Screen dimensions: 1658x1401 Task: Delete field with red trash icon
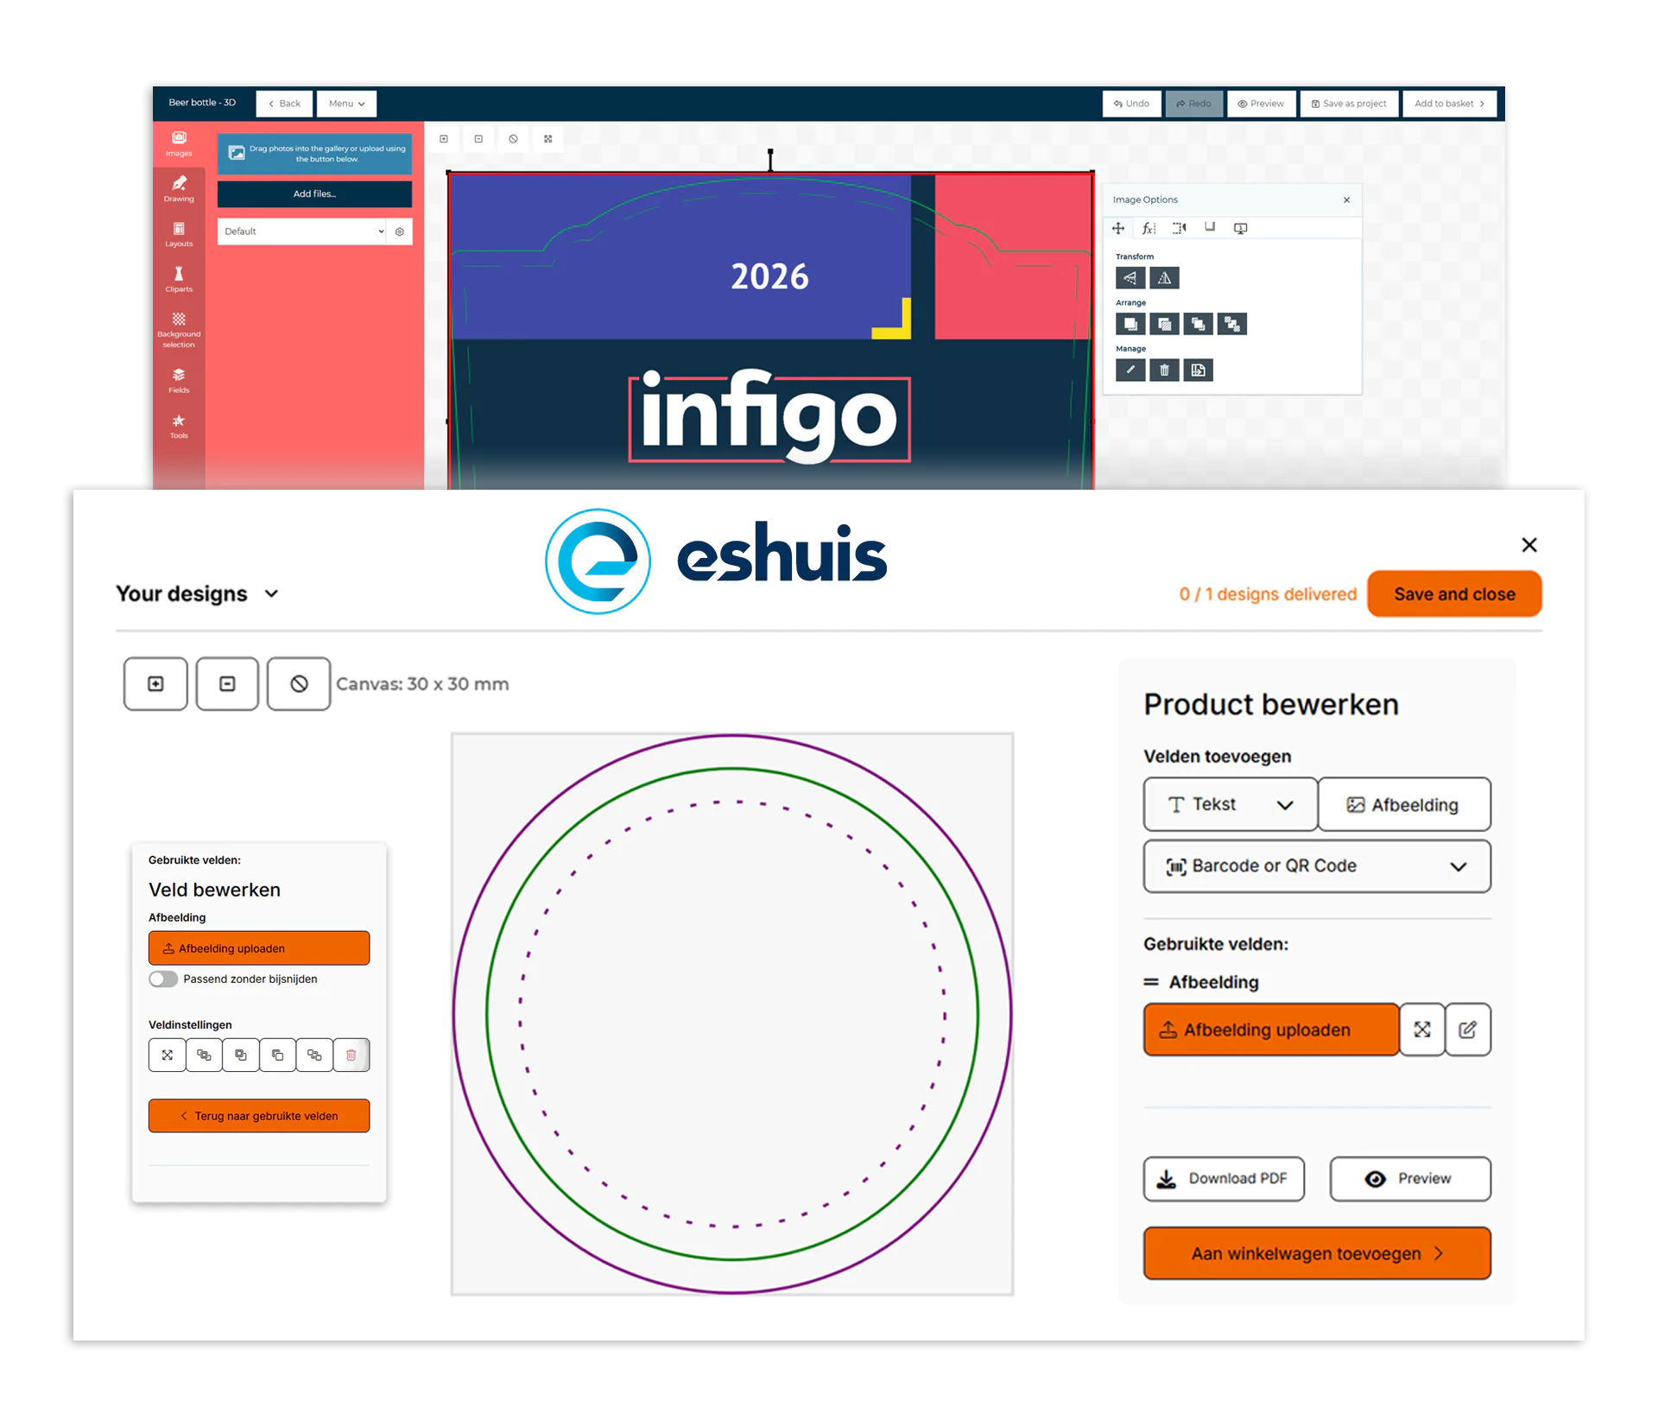click(351, 1055)
